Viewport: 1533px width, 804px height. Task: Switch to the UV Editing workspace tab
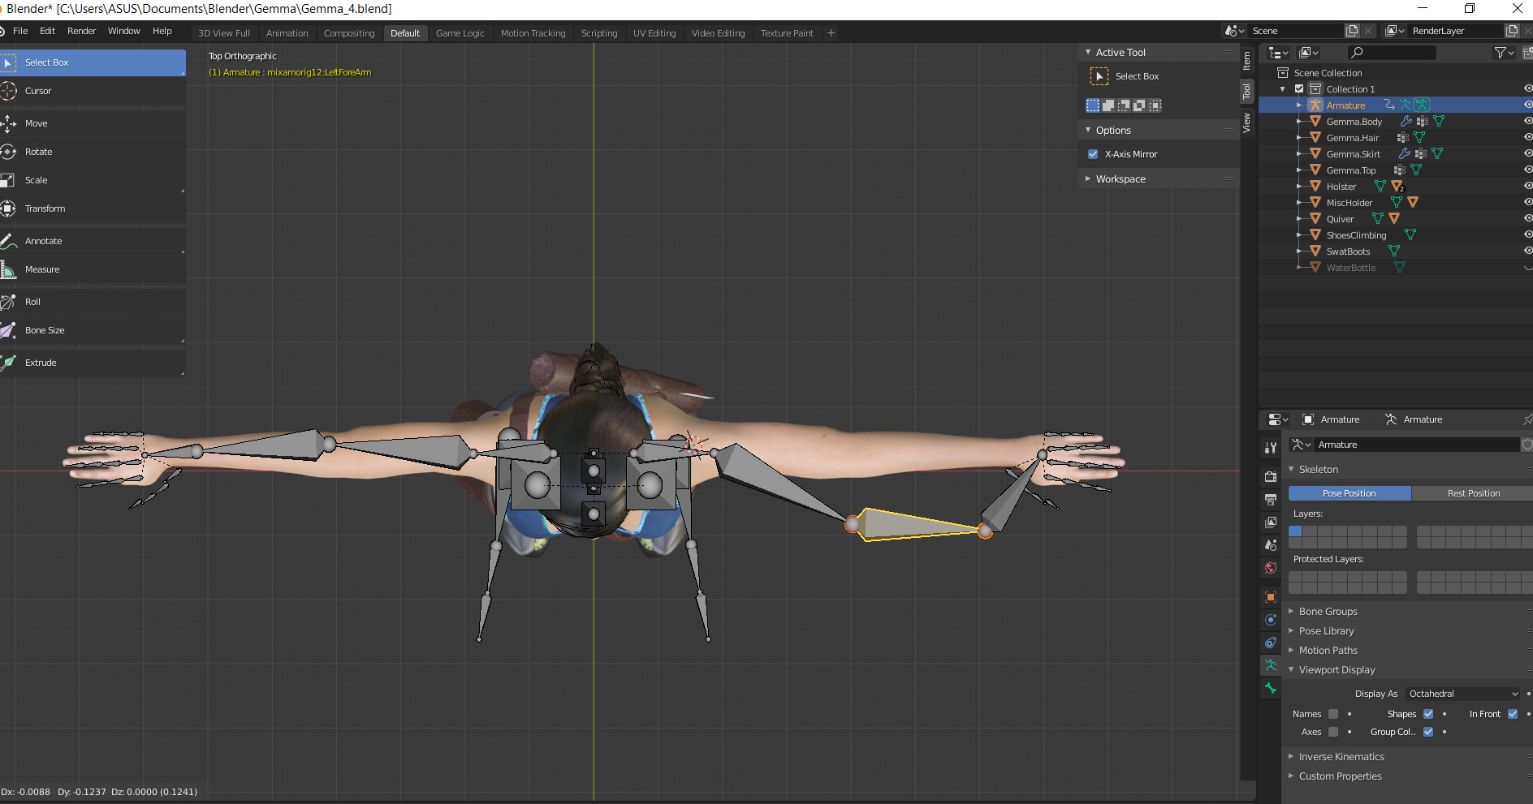coord(654,33)
